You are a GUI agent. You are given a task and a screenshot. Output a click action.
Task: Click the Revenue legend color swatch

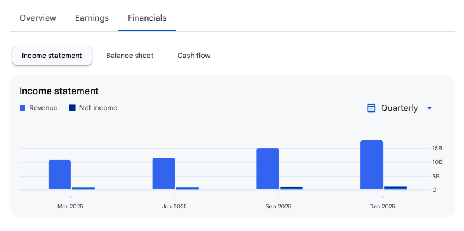point(22,108)
